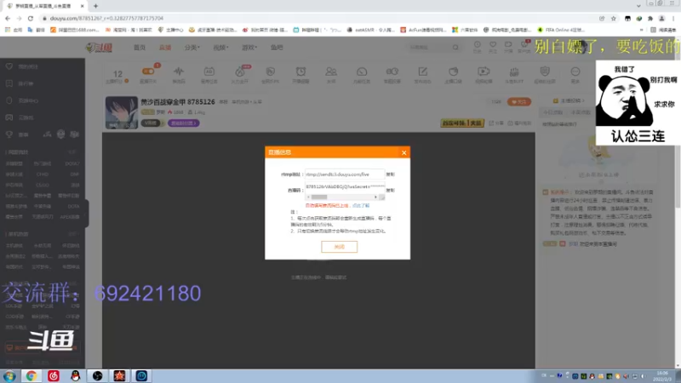The image size is (681, 383).
Task: Click the Douyu logo in header
Action: [99, 48]
